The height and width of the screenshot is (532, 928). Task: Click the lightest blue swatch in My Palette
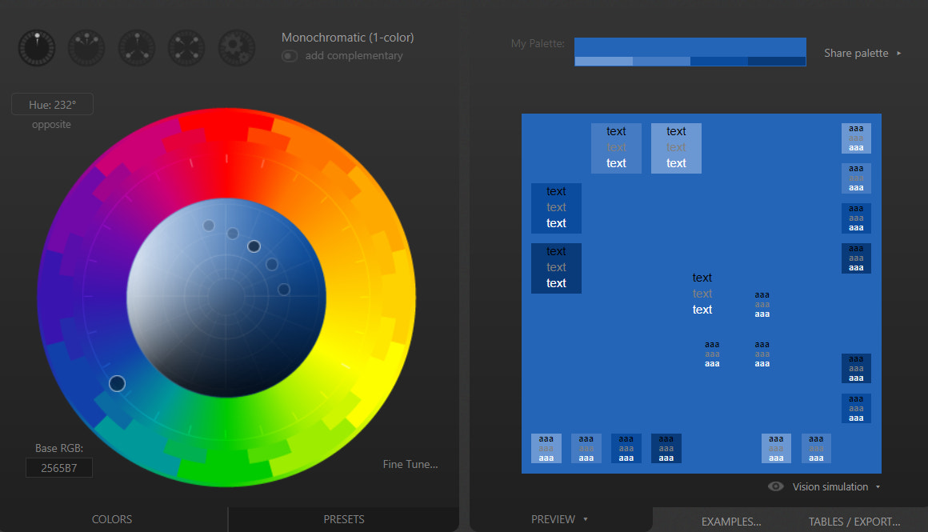click(603, 61)
